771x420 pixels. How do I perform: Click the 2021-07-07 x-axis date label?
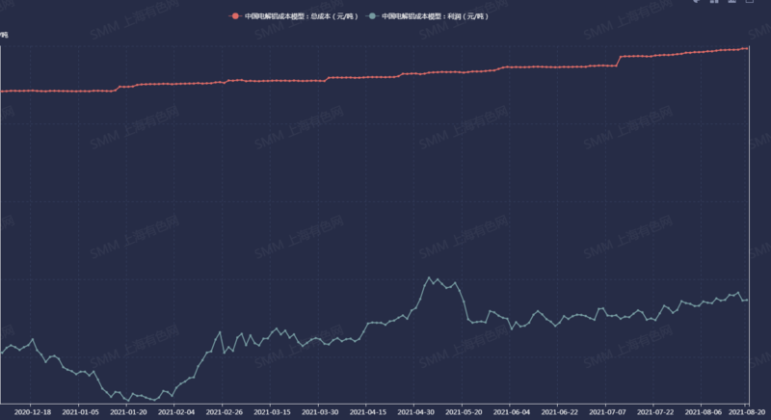[608, 412]
